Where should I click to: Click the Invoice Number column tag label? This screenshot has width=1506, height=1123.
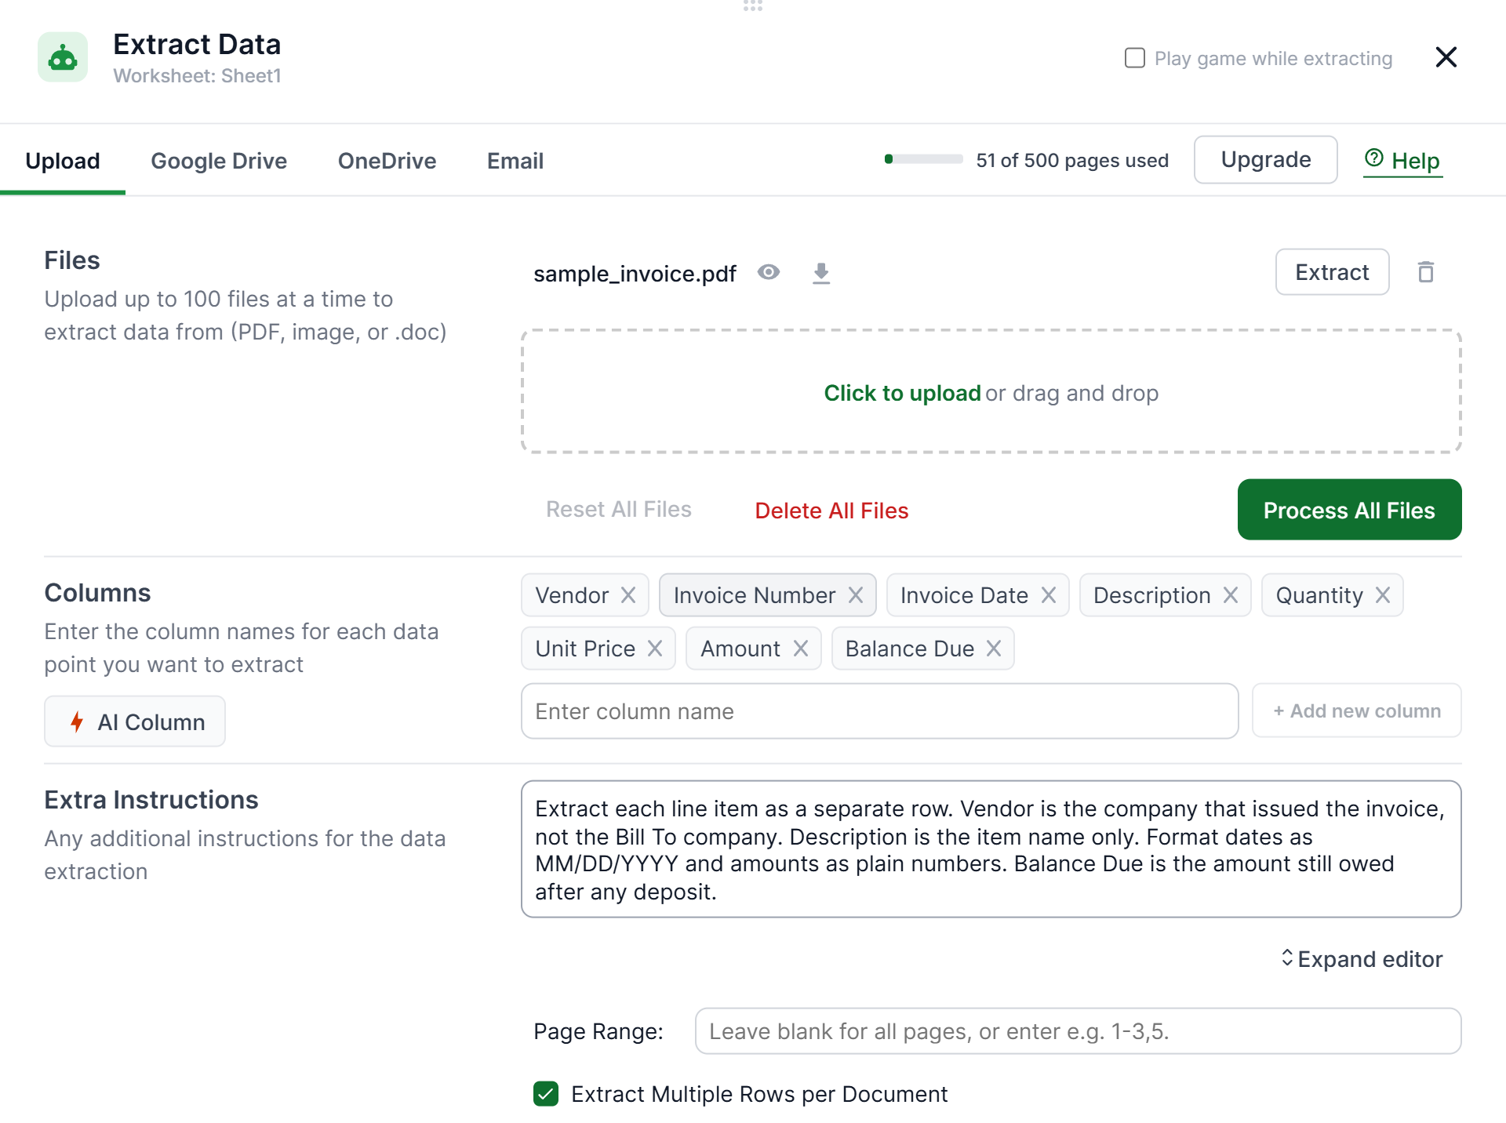click(x=755, y=595)
